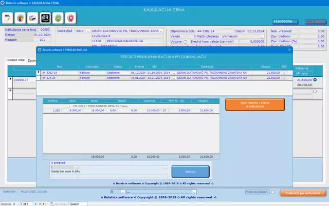Select the radio button next to 21.600,00
The height and width of the screenshot is (206, 329).
coord(315,80)
